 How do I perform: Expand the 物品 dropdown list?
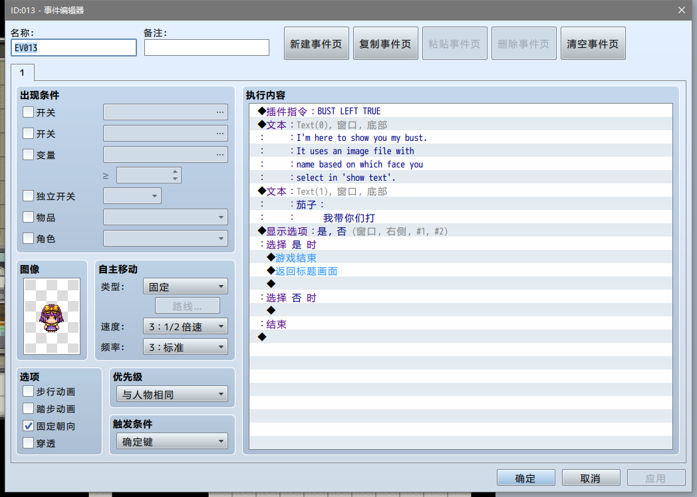click(166, 217)
